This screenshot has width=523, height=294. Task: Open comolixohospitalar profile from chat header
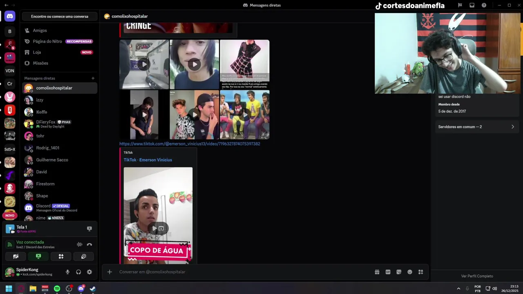pos(130,16)
